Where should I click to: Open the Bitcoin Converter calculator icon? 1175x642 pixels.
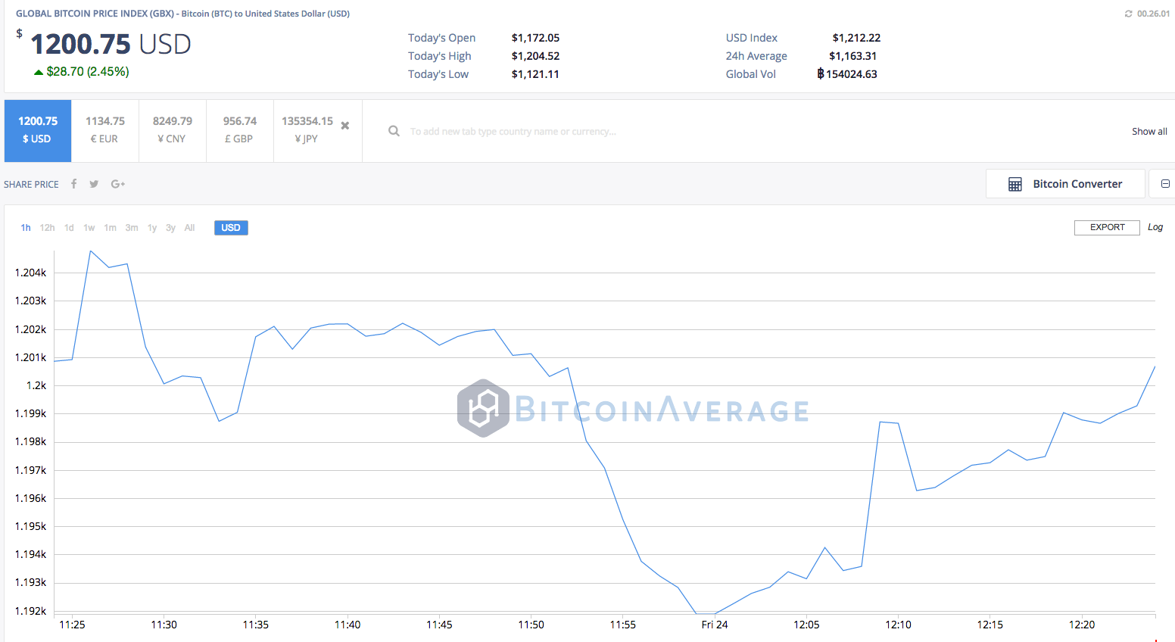(1014, 183)
